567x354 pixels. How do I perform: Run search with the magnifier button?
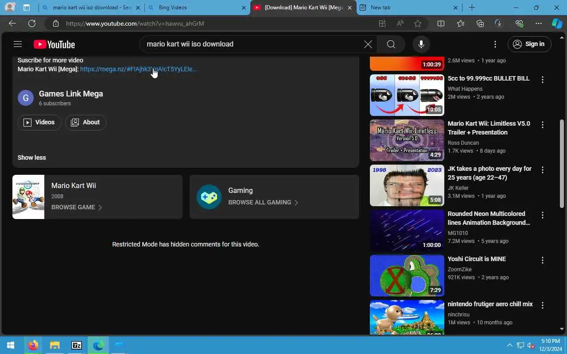coord(391,44)
